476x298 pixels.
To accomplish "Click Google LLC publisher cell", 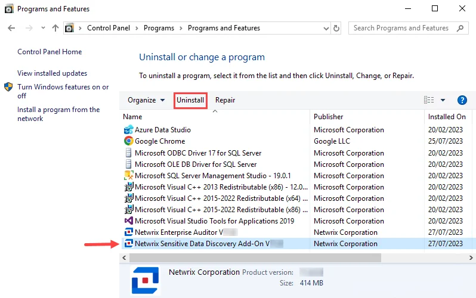I will click(332, 141).
